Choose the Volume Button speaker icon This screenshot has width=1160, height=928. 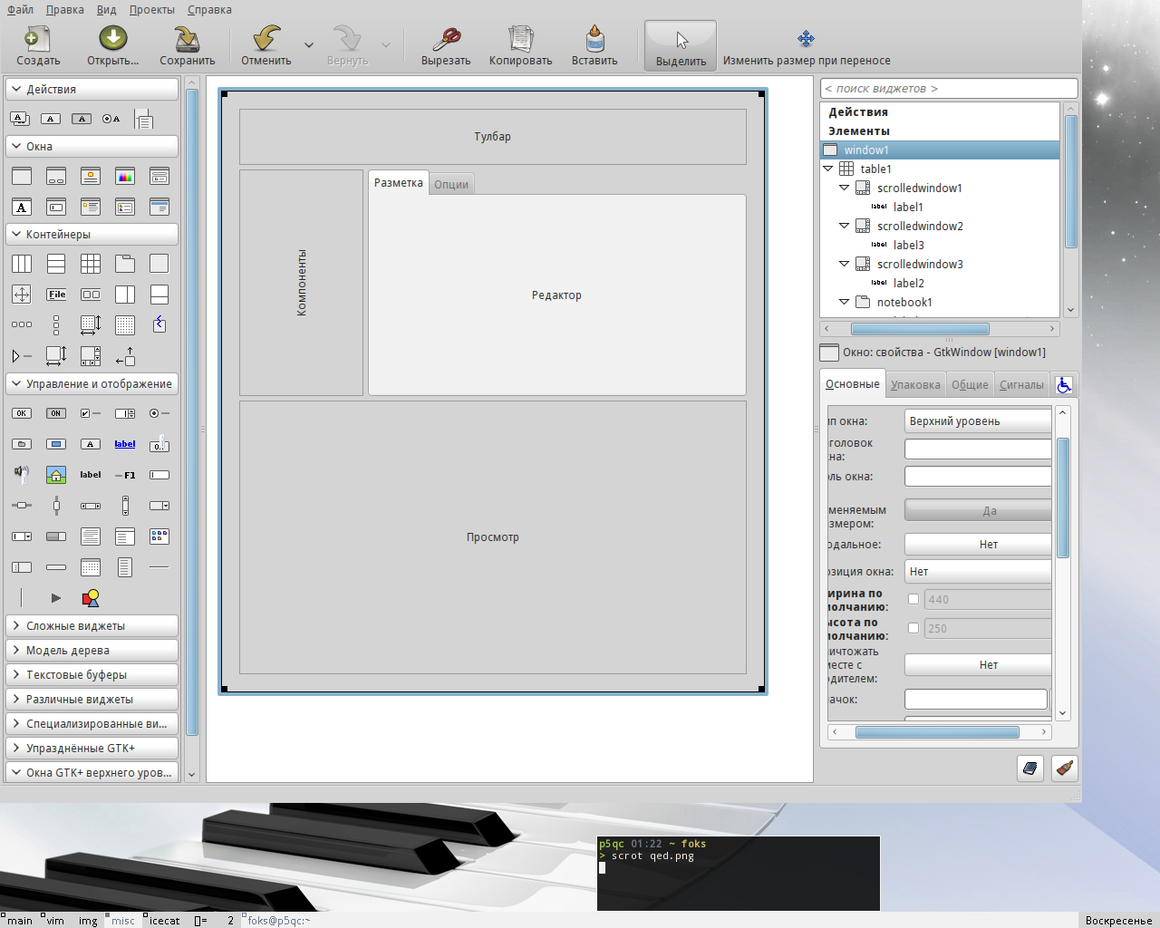[22, 475]
